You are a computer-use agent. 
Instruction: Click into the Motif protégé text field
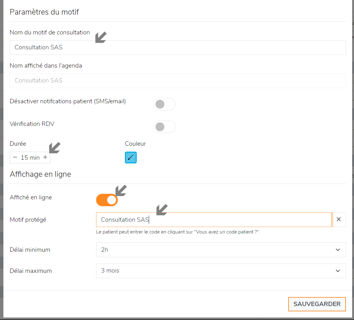click(214, 220)
